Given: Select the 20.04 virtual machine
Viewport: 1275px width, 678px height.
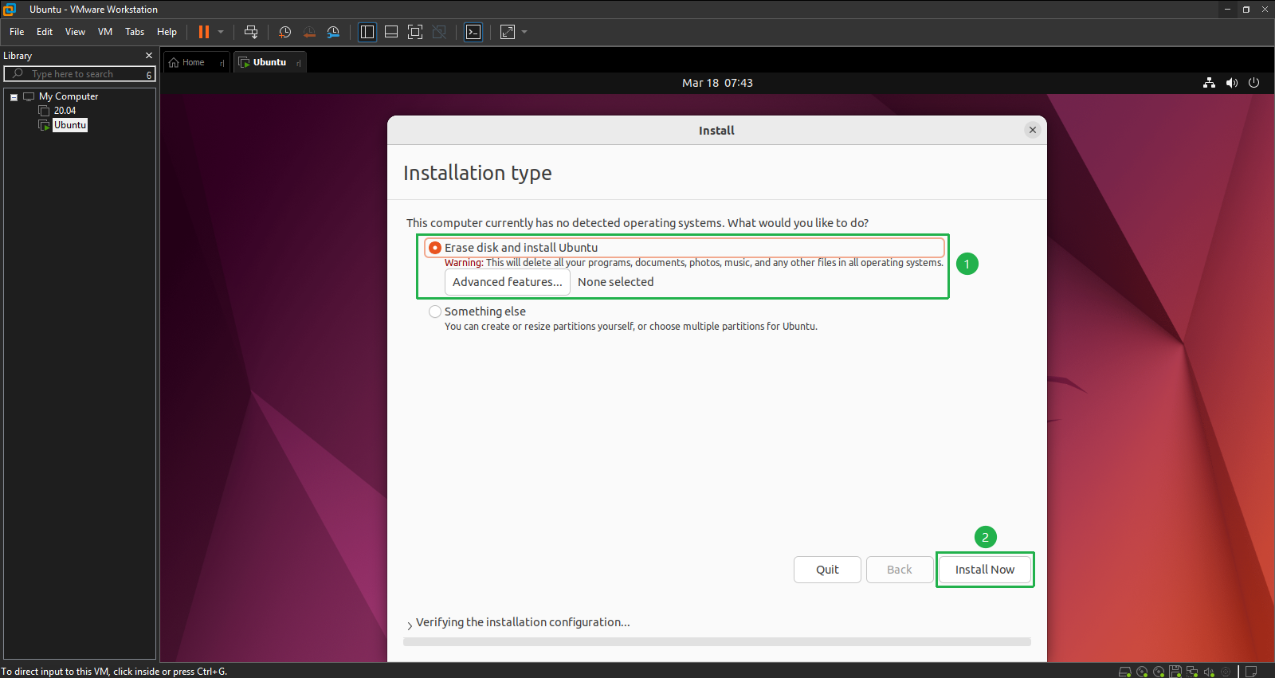Looking at the screenshot, I should coord(65,111).
